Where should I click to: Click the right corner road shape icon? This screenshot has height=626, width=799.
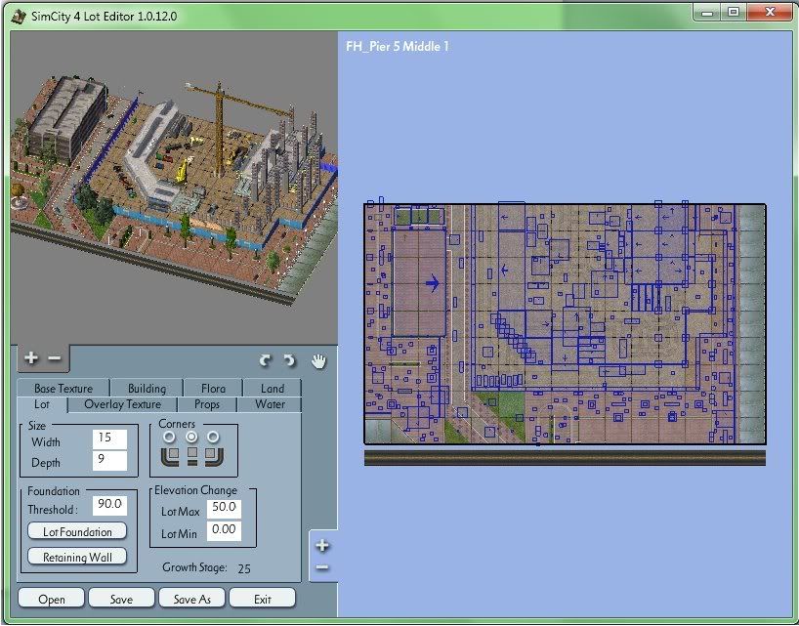pyautogui.click(x=214, y=456)
